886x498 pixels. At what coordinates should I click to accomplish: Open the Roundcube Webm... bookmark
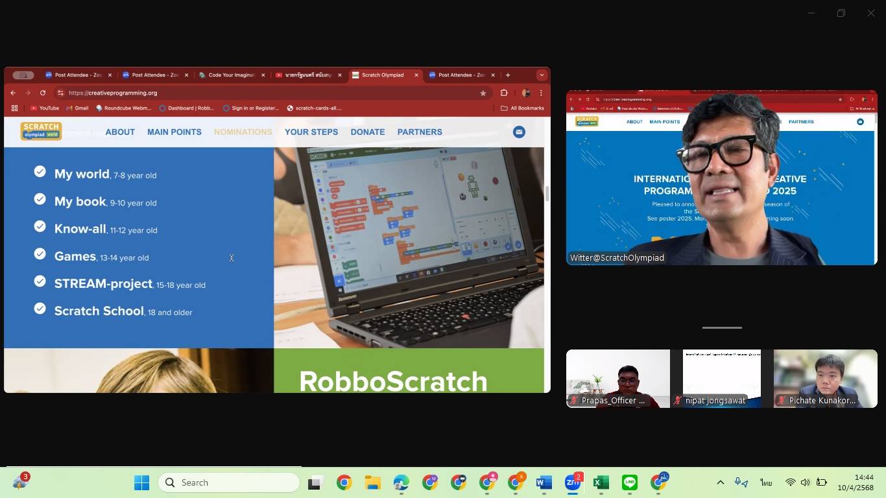pyautogui.click(x=123, y=108)
